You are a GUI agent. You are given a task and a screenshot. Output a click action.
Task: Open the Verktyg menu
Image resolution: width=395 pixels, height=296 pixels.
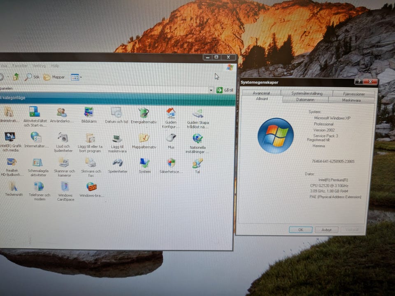point(39,66)
